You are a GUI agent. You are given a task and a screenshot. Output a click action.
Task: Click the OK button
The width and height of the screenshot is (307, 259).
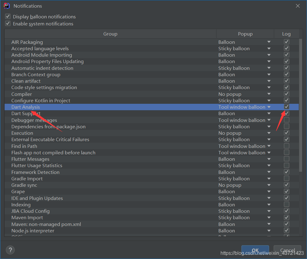point(255,250)
